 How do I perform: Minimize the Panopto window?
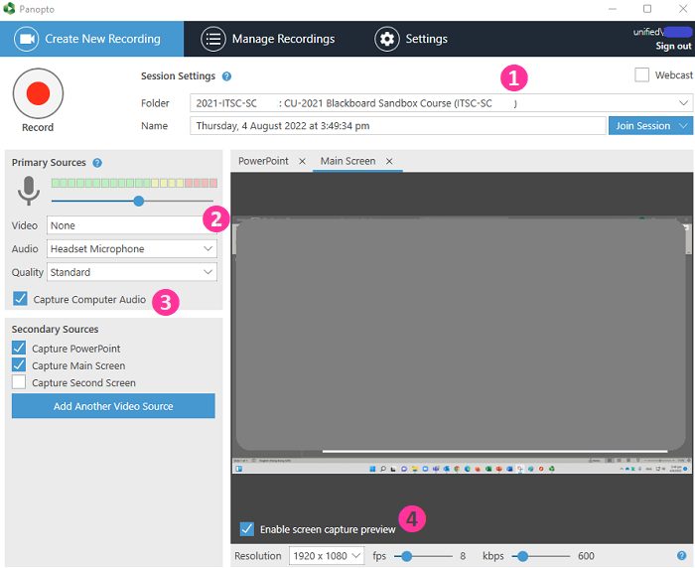[x=613, y=9]
